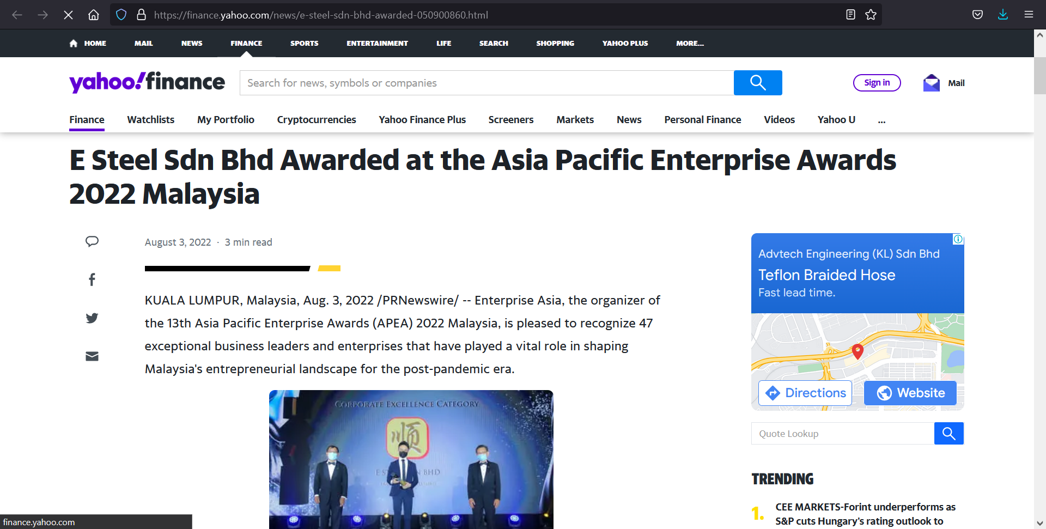Open the Personal Finance tab
This screenshot has height=529, width=1046.
pyautogui.click(x=702, y=120)
